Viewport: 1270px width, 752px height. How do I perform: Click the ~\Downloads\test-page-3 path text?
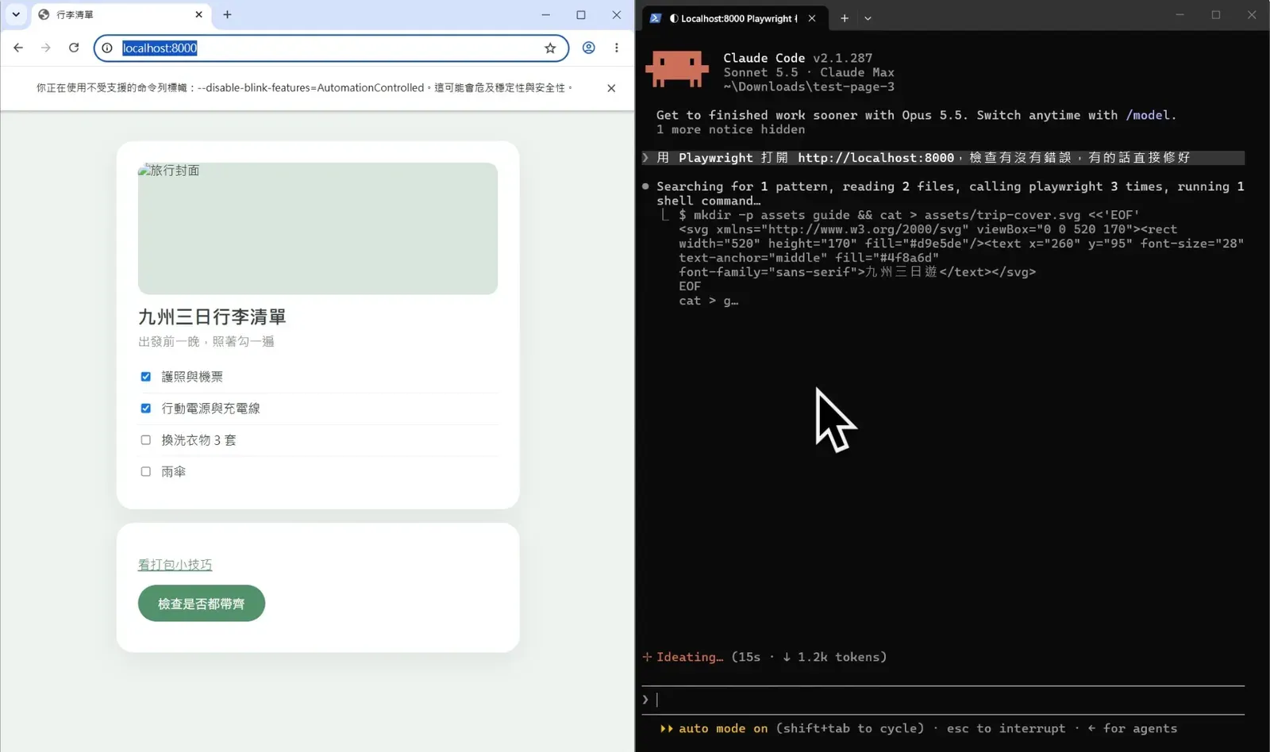pyautogui.click(x=809, y=86)
